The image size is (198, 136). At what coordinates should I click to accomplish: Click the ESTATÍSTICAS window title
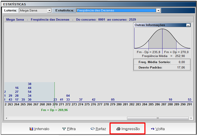coord(15,4)
